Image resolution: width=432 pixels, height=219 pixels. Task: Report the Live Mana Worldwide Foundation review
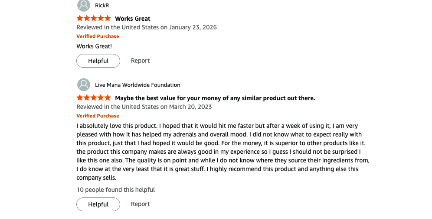[x=140, y=204]
